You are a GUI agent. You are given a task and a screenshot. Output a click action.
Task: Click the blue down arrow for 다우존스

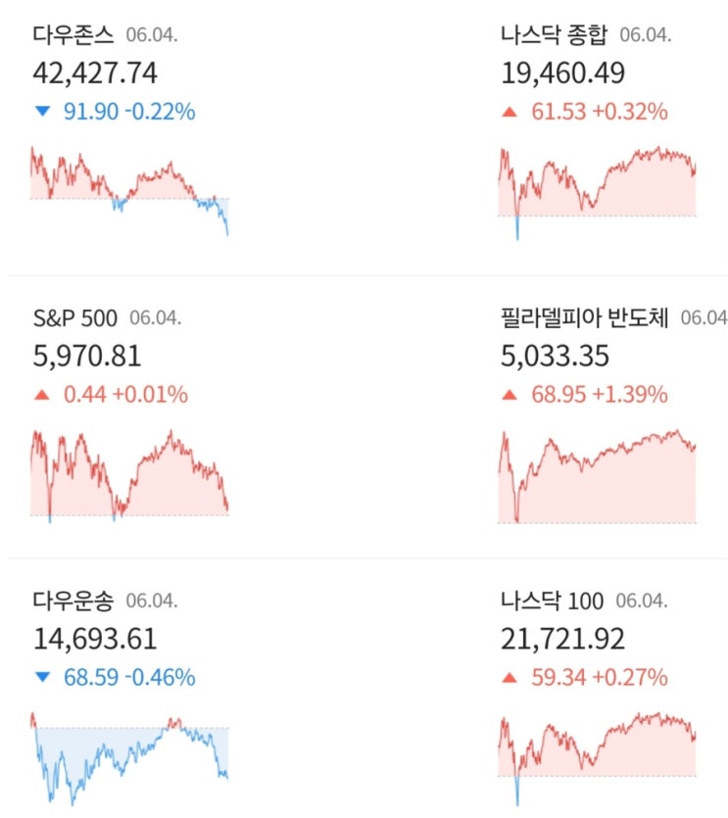[41, 113]
